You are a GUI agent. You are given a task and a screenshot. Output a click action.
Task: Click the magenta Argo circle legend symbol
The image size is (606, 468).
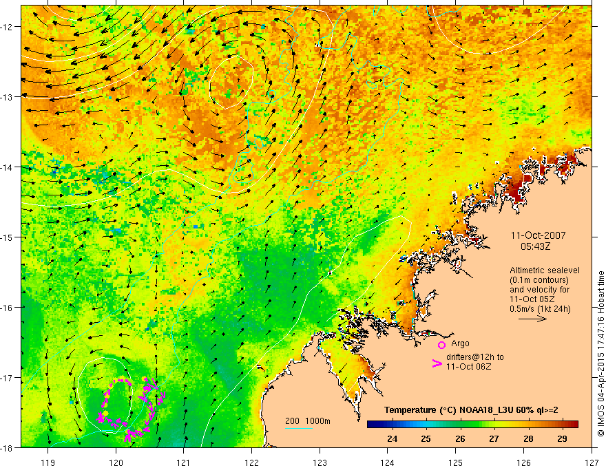(x=441, y=345)
